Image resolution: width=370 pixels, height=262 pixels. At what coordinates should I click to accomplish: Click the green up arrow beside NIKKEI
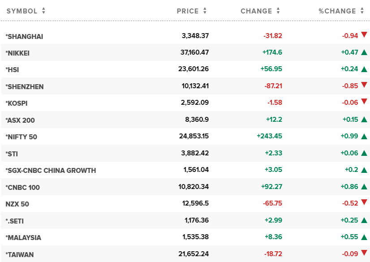364,53
